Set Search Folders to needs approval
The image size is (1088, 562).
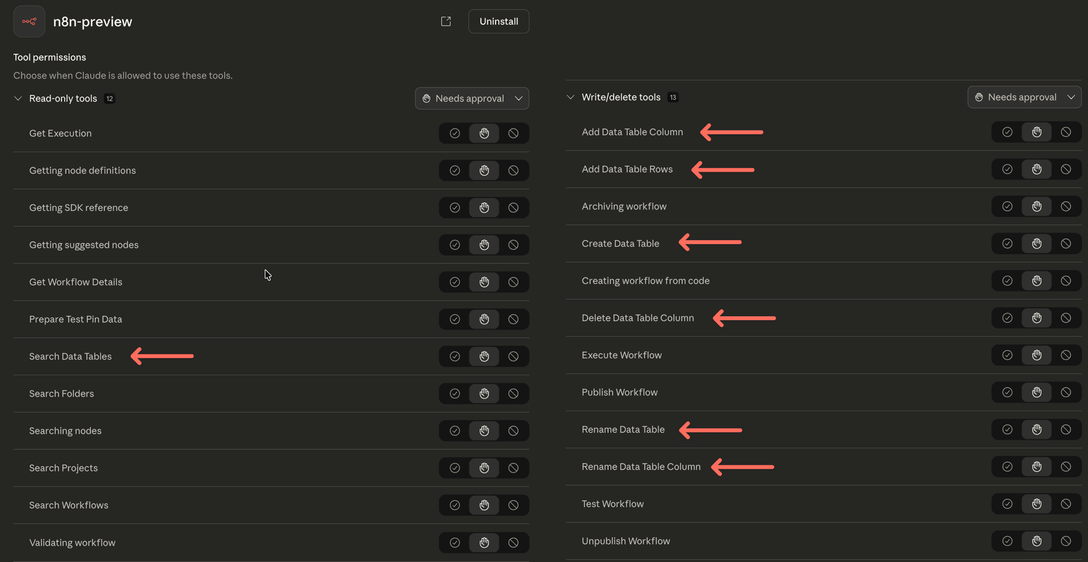pos(484,394)
